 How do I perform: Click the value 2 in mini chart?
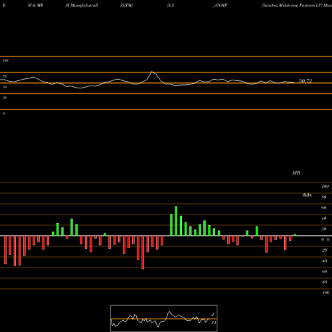click(212, 315)
